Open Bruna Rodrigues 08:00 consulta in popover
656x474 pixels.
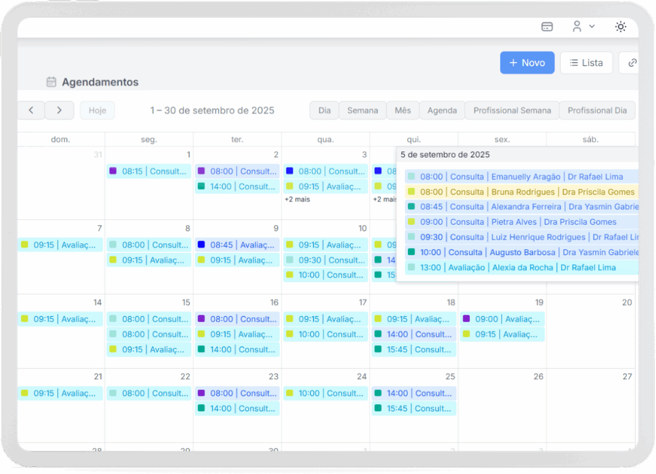pos(522,192)
